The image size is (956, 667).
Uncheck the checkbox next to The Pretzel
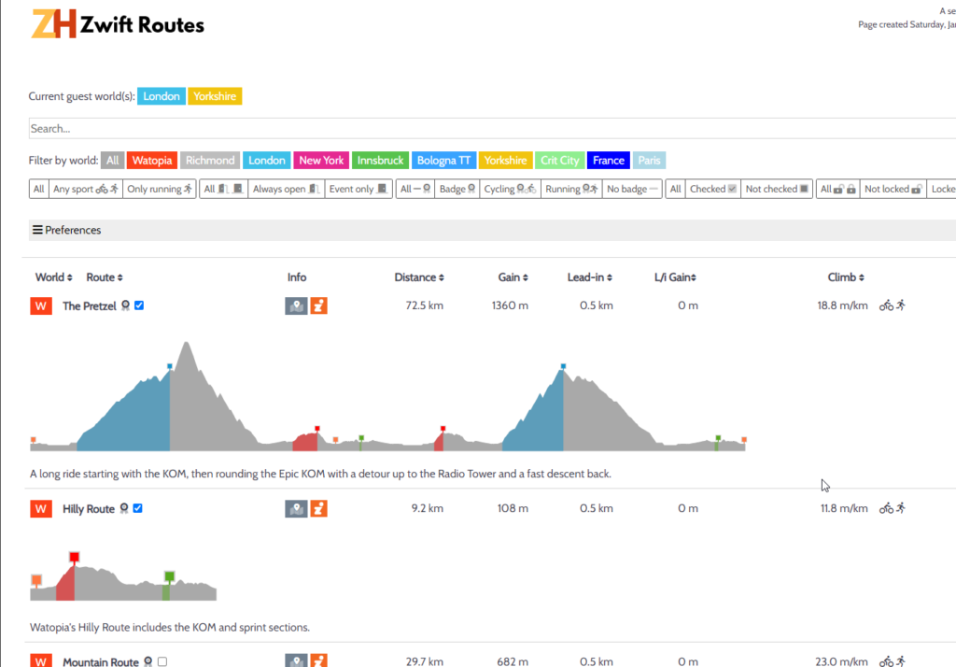click(138, 305)
